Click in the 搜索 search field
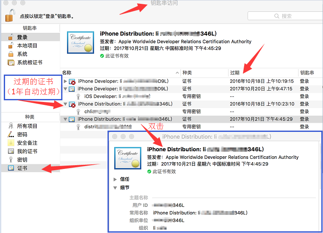Screen dimensions: 323x233 coord(285,16)
